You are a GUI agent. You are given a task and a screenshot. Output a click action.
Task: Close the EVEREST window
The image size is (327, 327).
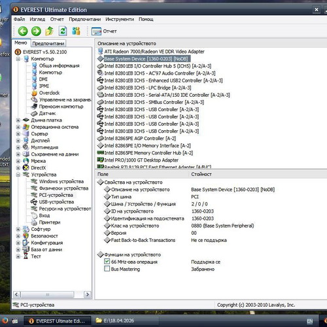317,10
